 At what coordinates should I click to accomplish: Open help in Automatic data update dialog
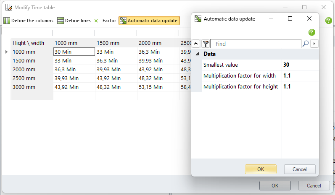coord(311,32)
